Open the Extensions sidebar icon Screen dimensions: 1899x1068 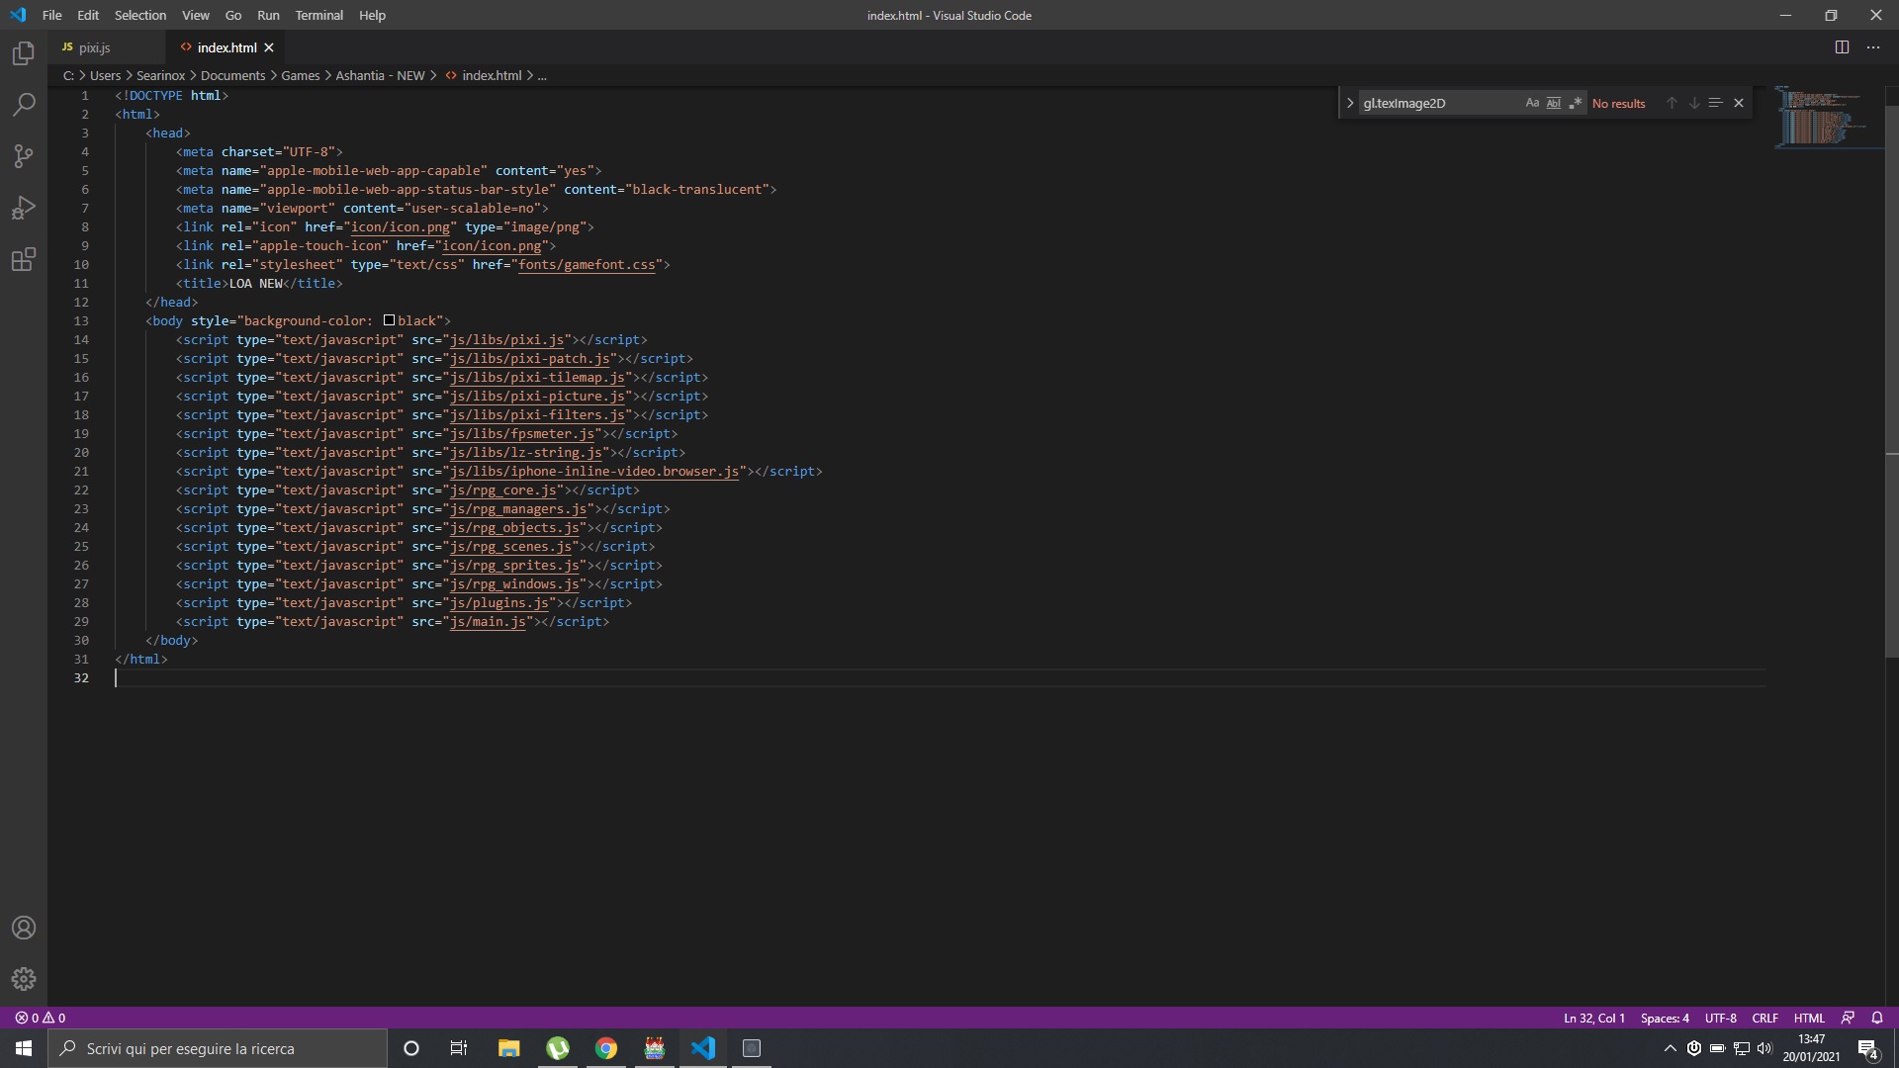(x=23, y=259)
